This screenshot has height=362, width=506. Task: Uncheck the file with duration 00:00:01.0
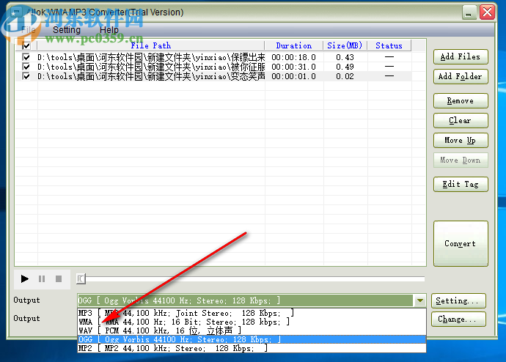[x=26, y=76]
